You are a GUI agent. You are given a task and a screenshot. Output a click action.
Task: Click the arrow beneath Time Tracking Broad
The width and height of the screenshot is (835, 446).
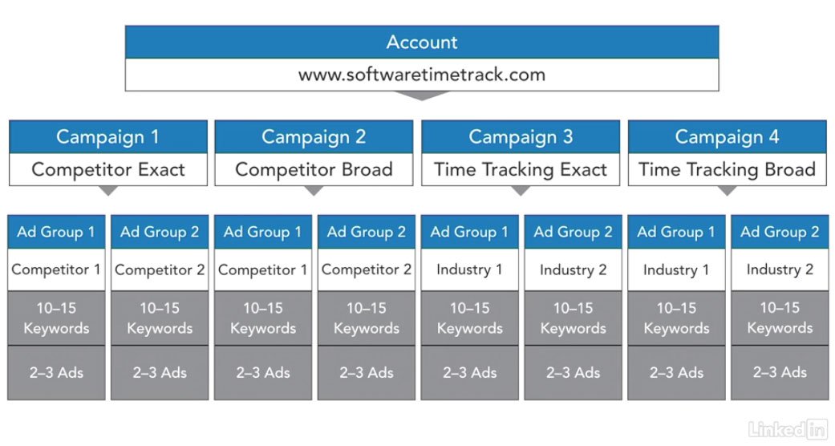coord(727,191)
